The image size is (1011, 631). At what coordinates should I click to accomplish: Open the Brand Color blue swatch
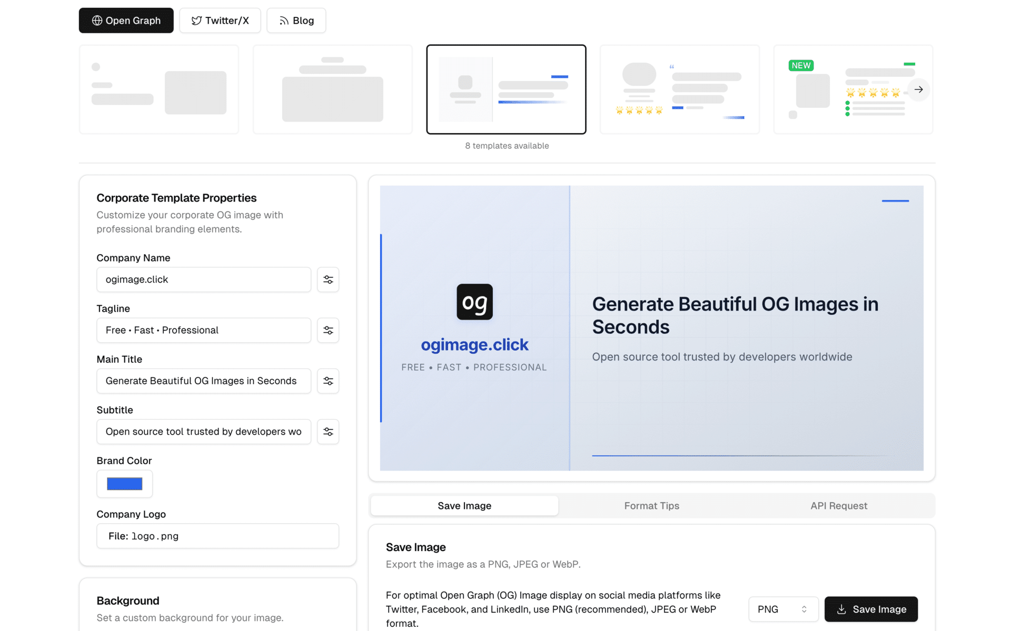click(125, 484)
